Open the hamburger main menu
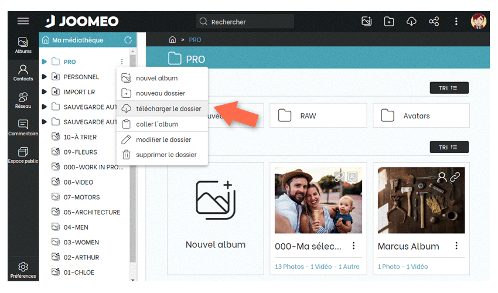The width and height of the screenshot is (498, 293). (x=23, y=22)
